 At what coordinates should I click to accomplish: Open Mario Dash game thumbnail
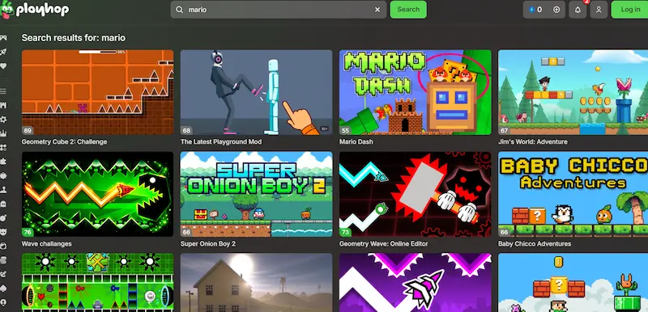click(x=416, y=92)
